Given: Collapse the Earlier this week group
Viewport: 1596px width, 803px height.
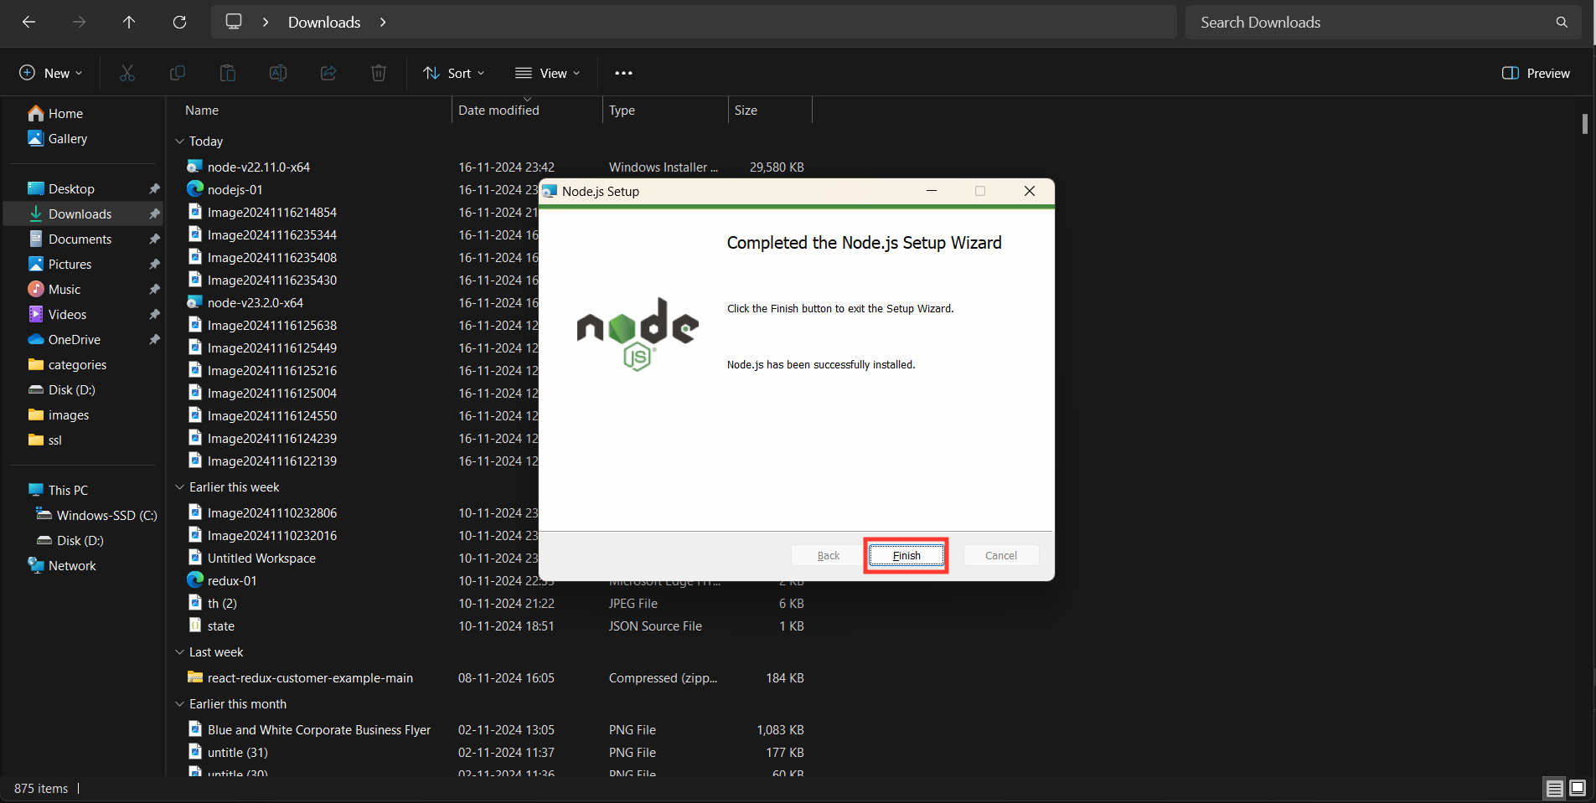Looking at the screenshot, I should click(179, 487).
